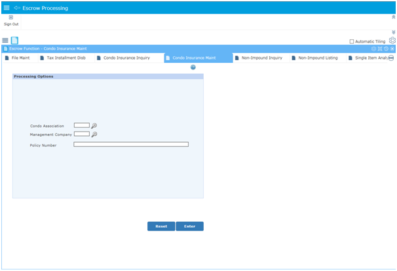Click the Enter button

tap(189, 226)
